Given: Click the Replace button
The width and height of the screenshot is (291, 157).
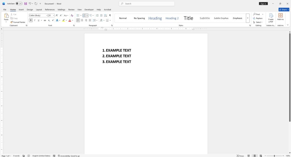Looking at the screenshot, I should [x=258, y=18].
